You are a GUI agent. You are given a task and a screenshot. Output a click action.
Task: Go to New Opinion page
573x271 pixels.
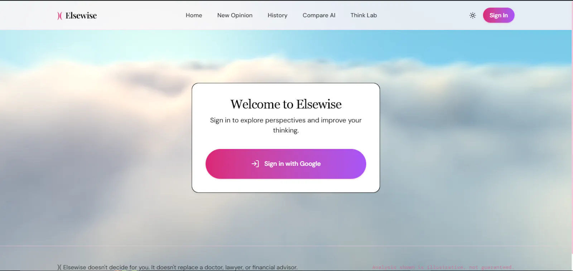click(235, 15)
